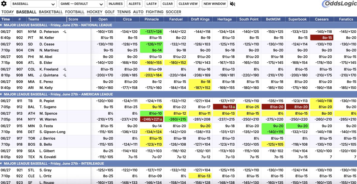Click green Pinnacle cell -137/+126
The height and width of the screenshot is (184, 357).
pyautogui.click(x=151, y=32)
